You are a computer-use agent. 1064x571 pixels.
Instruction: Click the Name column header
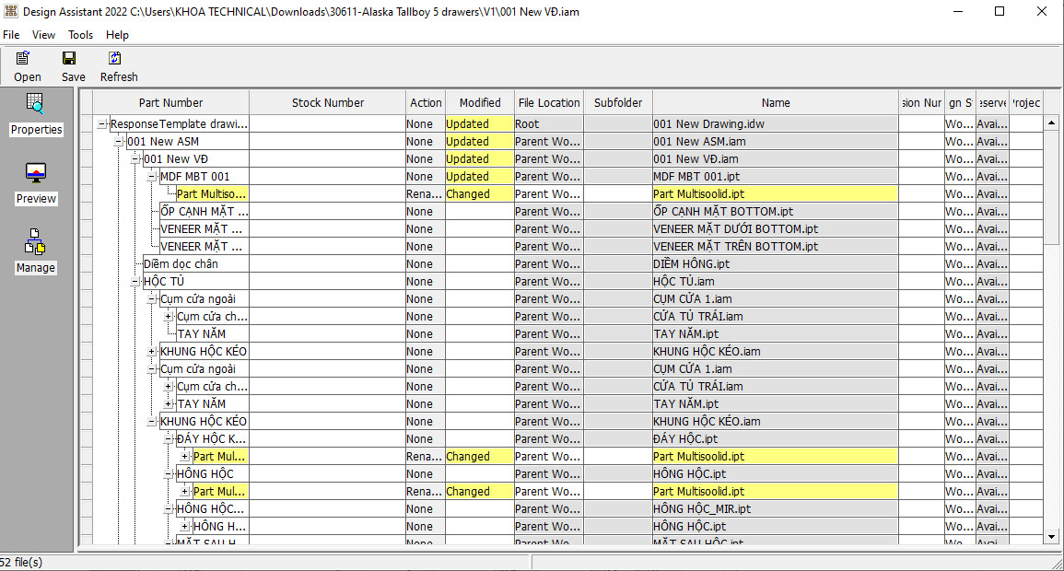point(776,103)
